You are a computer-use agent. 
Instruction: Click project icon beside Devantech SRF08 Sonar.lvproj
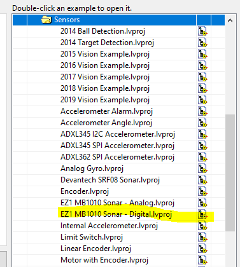tap(202, 180)
